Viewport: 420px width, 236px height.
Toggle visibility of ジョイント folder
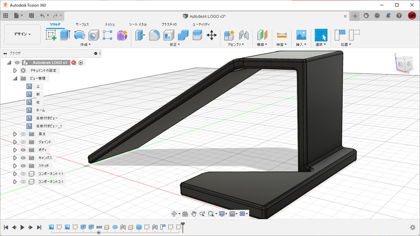pos(23,142)
